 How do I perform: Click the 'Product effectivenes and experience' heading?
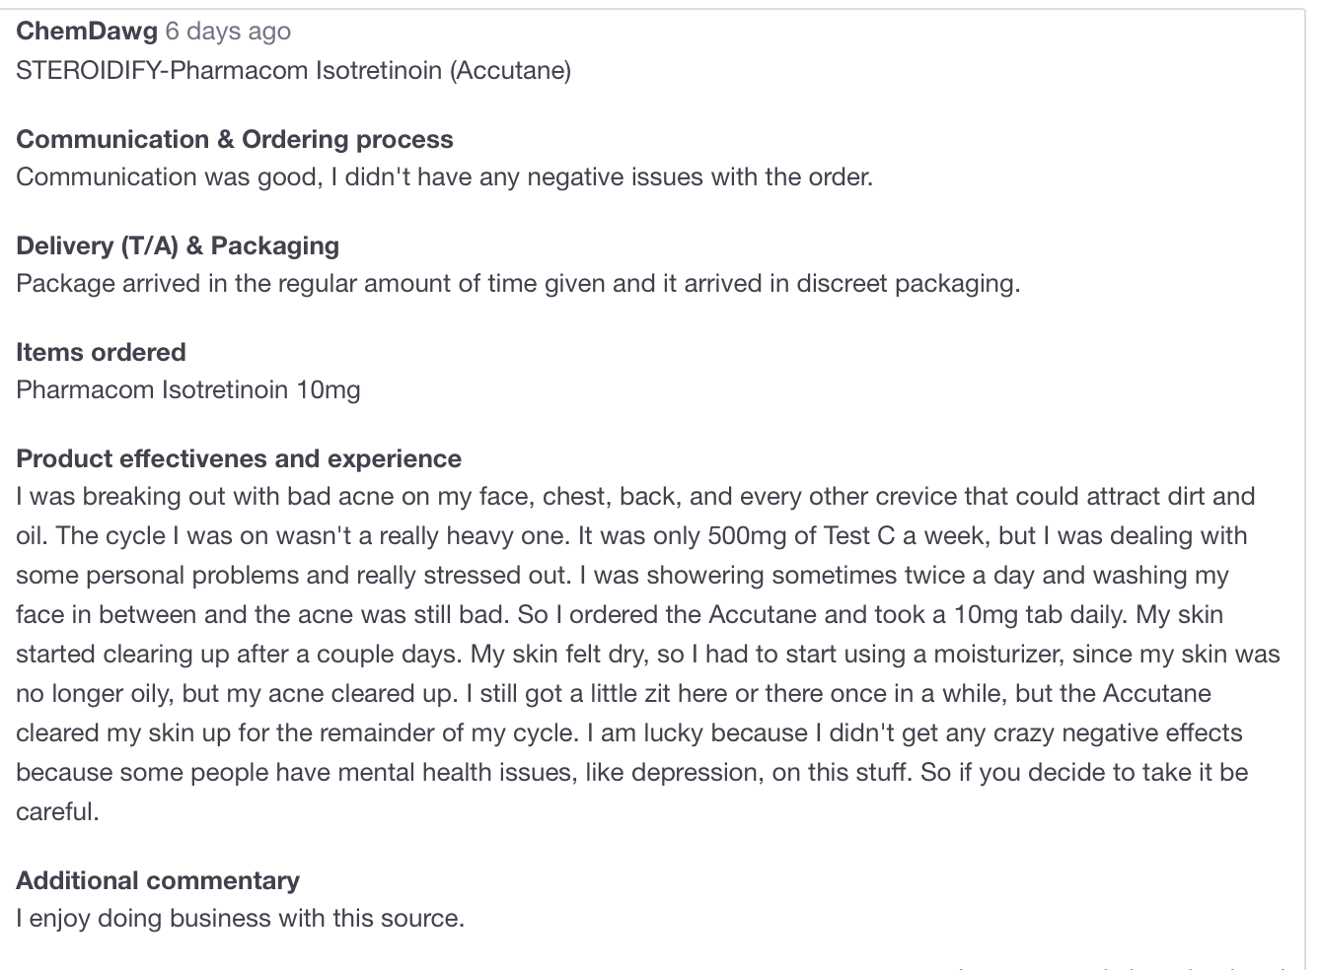[x=239, y=458]
